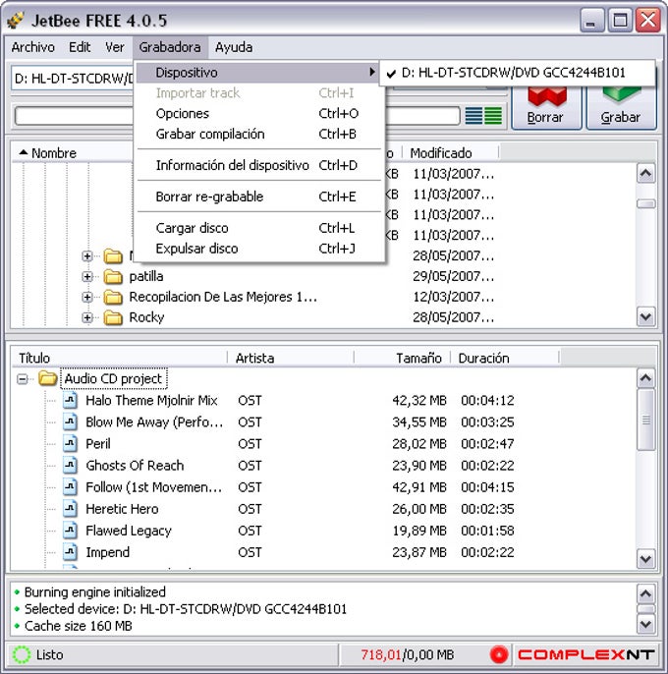Select checked device D: HL-DT-STCDRW/DVD GCC4244B101
The image size is (668, 674).
point(518,73)
